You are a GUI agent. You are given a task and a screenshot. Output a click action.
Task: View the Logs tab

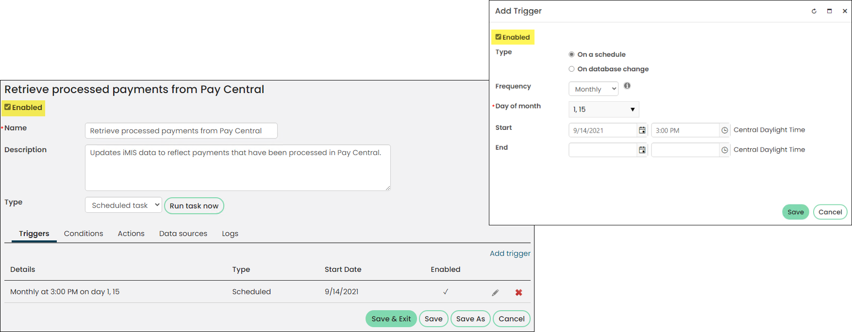click(x=230, y=234)
